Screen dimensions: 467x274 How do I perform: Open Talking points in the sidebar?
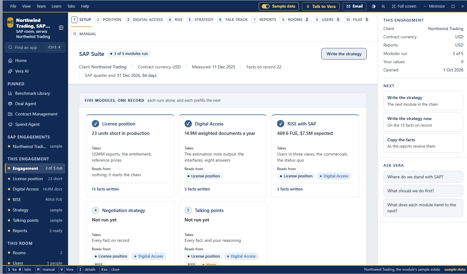point(35,221)
